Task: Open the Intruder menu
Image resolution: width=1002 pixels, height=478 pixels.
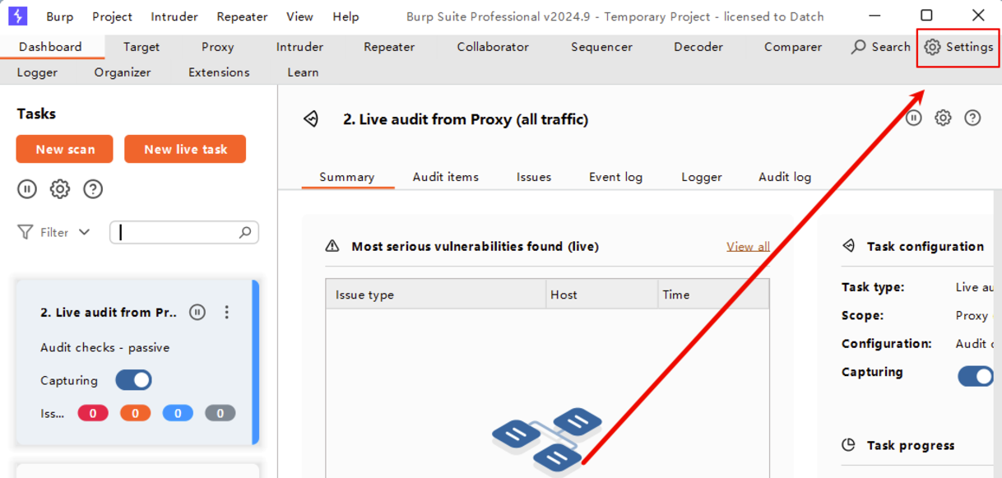Action: pos(174,16)
